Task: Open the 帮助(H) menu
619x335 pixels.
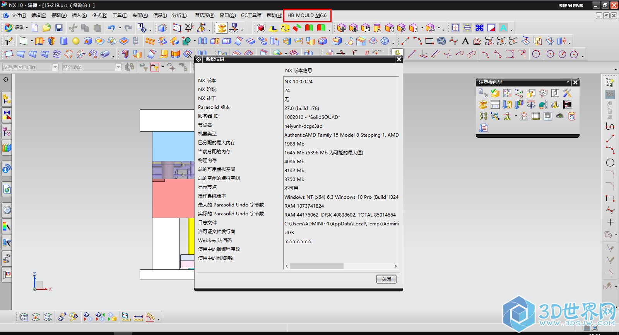Action: tap(274, 15)
